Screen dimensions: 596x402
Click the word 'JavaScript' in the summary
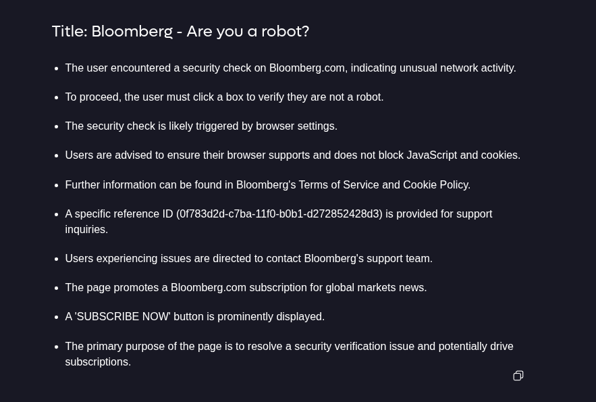431,155
